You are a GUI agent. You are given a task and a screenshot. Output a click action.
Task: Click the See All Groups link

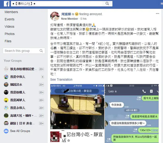(x=20, y=131)
